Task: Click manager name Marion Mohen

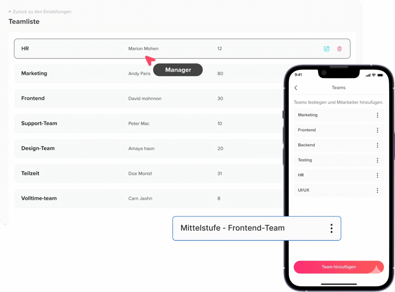Action: pos(143,49)
